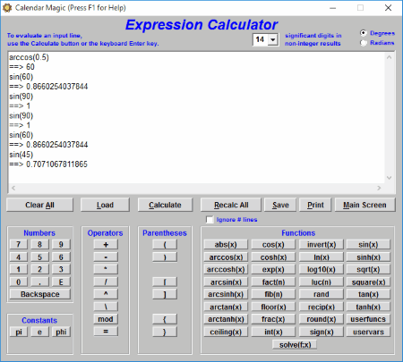Click the multiply operator button
The image size is (403, 362).
106,269
